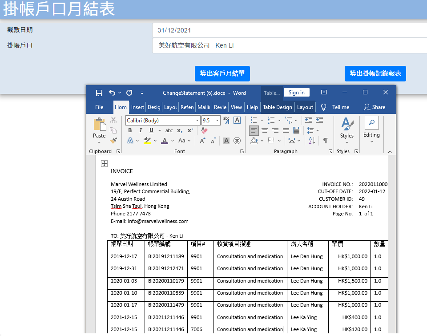
Task: Open the Phonetic Guide tool
Action: 226,120
